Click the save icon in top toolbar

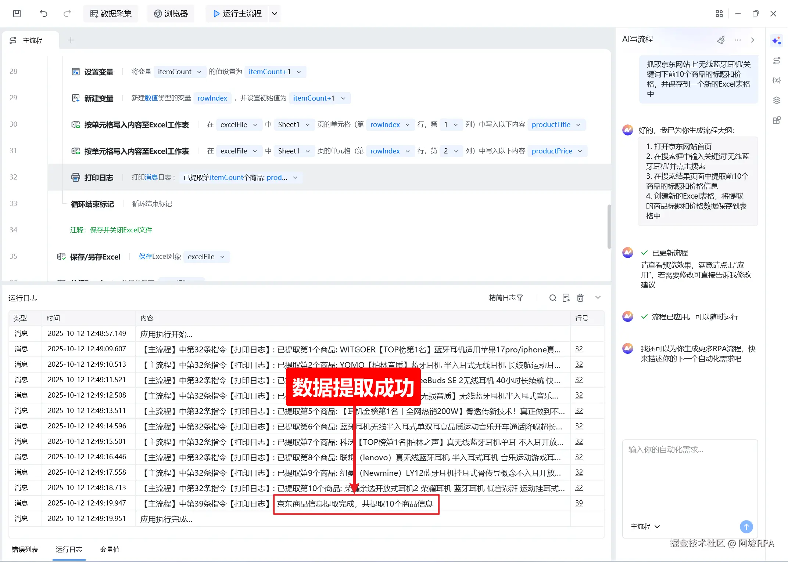point(17,14)
